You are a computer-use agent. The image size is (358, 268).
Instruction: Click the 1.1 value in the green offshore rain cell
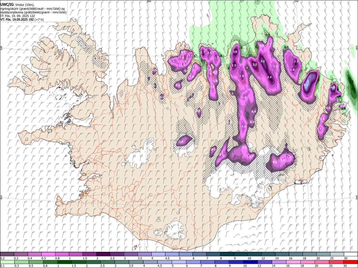353,89
